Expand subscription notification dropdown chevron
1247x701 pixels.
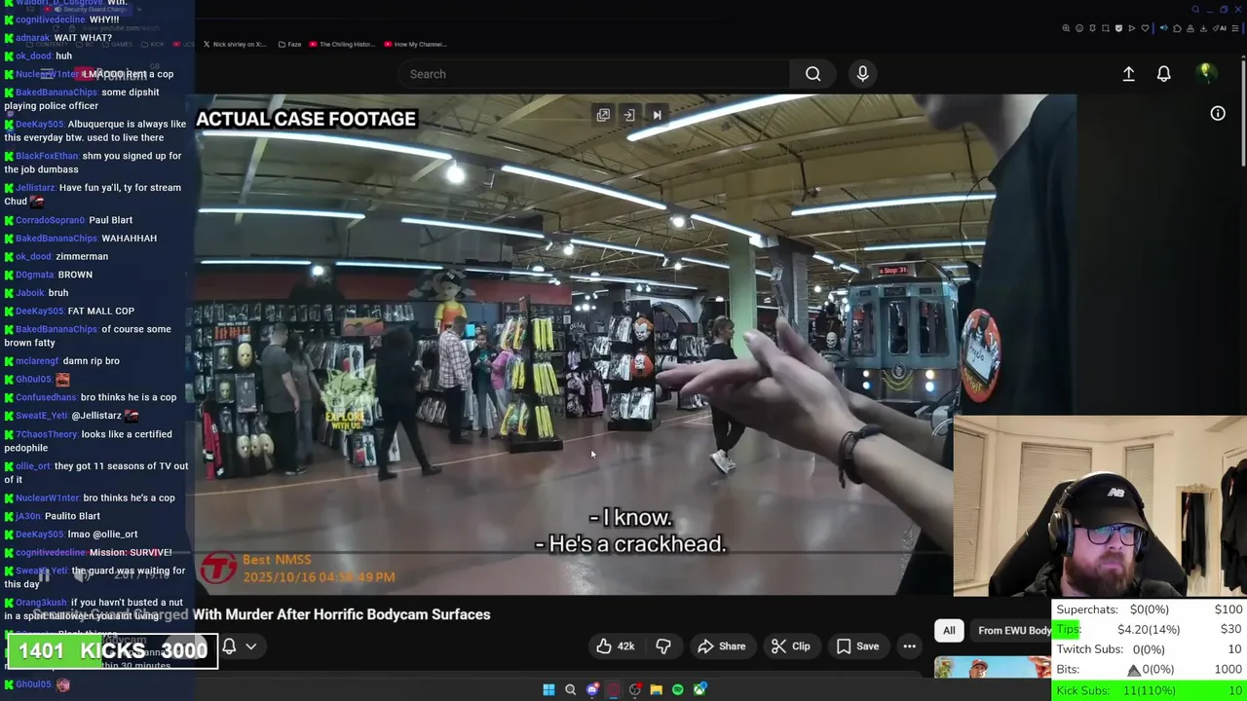pyautogui.click(x=250, y=646)
